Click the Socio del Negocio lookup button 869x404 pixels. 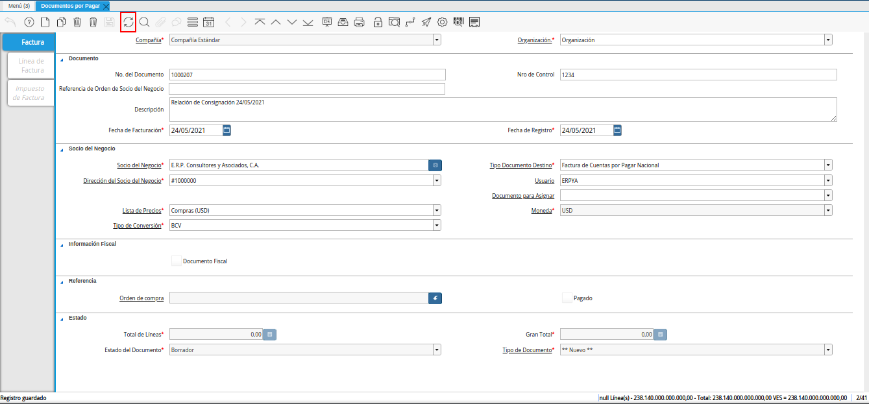[x=435, y=165]
